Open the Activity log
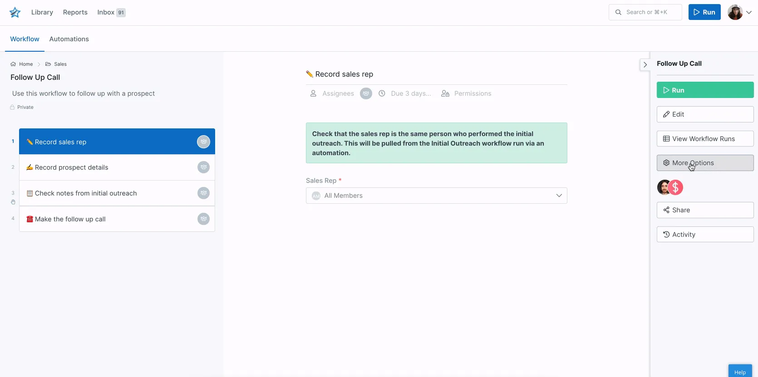This screenshot has height=377, width=758. pyautogui.click(x=705, y=235)
